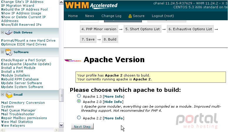This screenshot has width=228, height=132.
Task: Open View Relayers link
Action: coord(13,126)
